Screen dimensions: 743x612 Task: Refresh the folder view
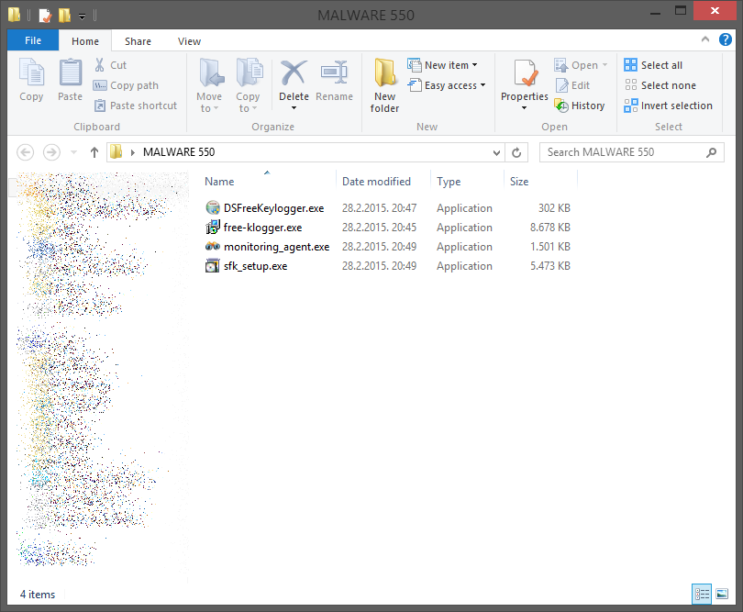[x=516, y=152]
